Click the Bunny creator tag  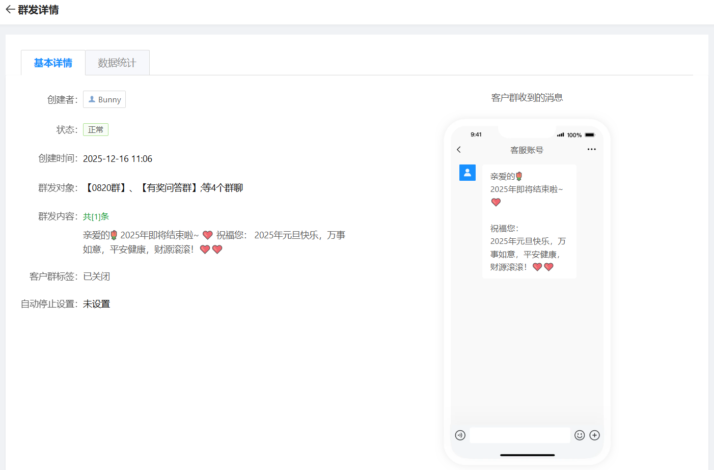tap(104, 99)
